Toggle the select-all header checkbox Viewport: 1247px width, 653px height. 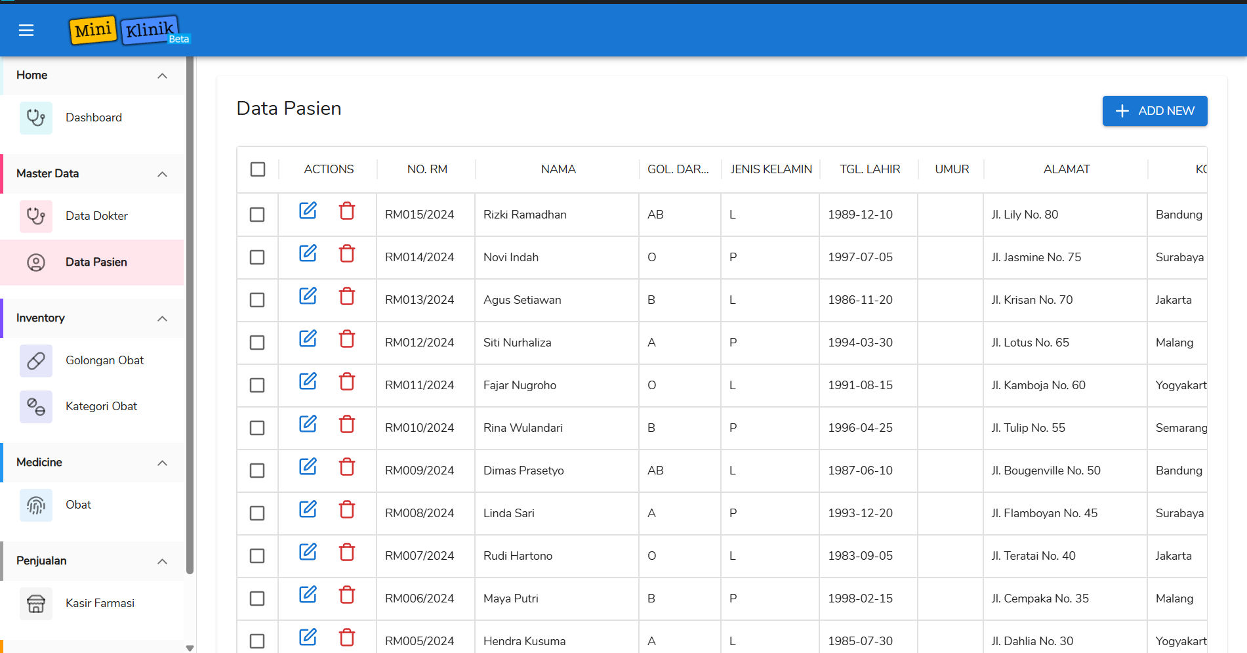tap(258, 169)
